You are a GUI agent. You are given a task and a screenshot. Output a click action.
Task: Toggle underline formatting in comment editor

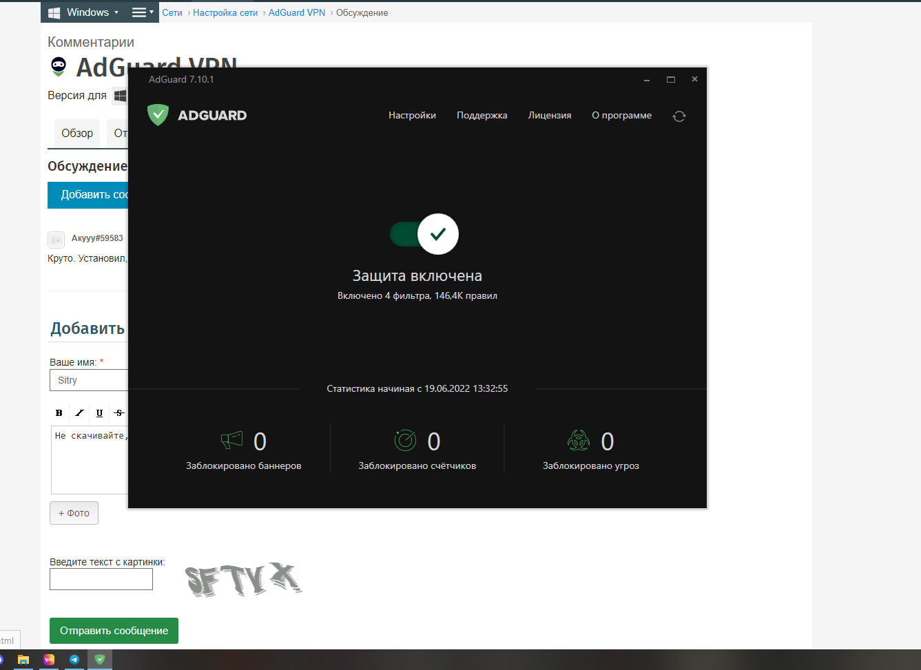[x=99, y=413]
